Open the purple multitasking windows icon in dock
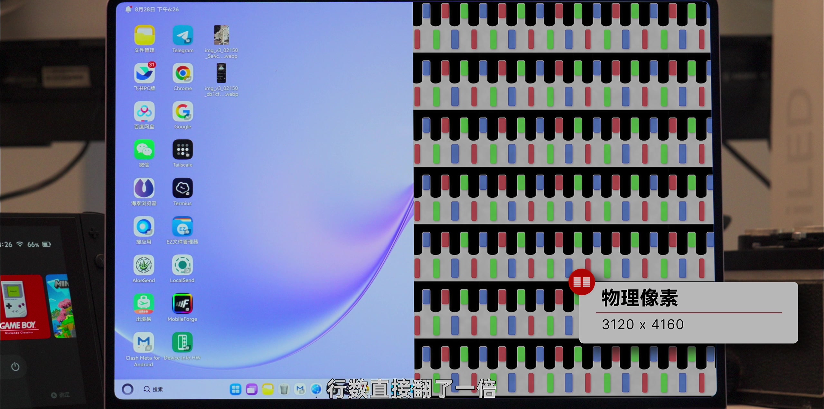 (x=252, y=389)
